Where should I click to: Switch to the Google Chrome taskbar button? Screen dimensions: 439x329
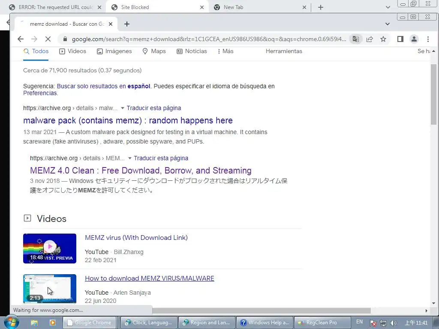[89, 323]
